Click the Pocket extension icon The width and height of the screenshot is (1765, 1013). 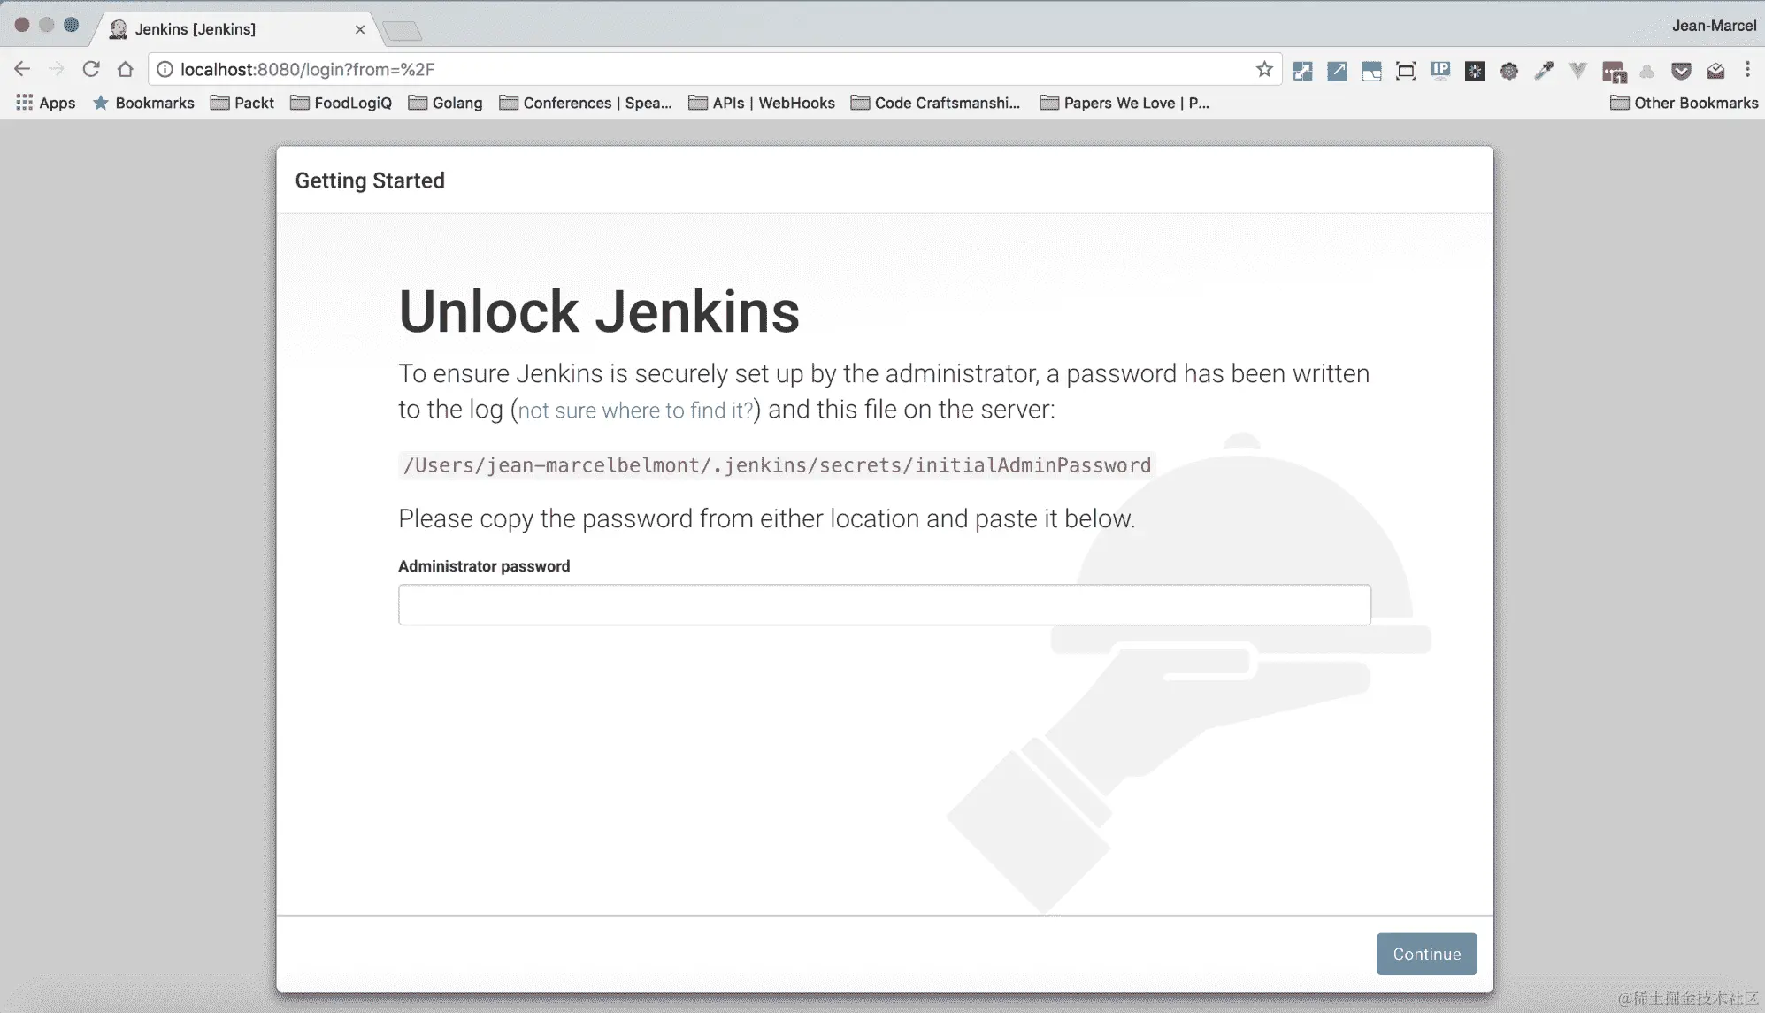click(x=1681, y=71)
